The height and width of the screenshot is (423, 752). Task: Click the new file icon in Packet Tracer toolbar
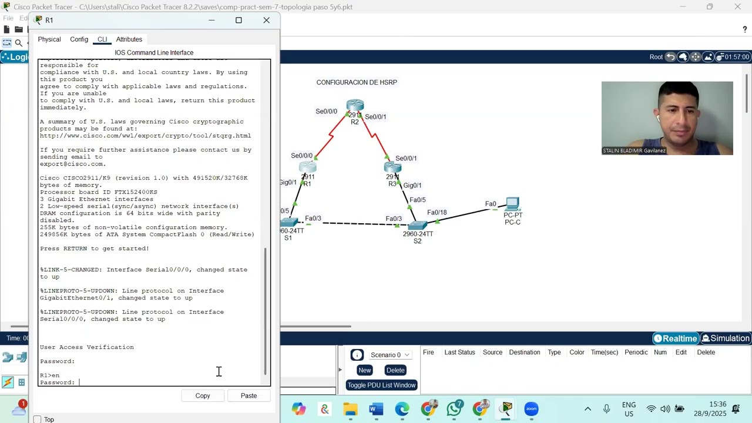(6, 29)
